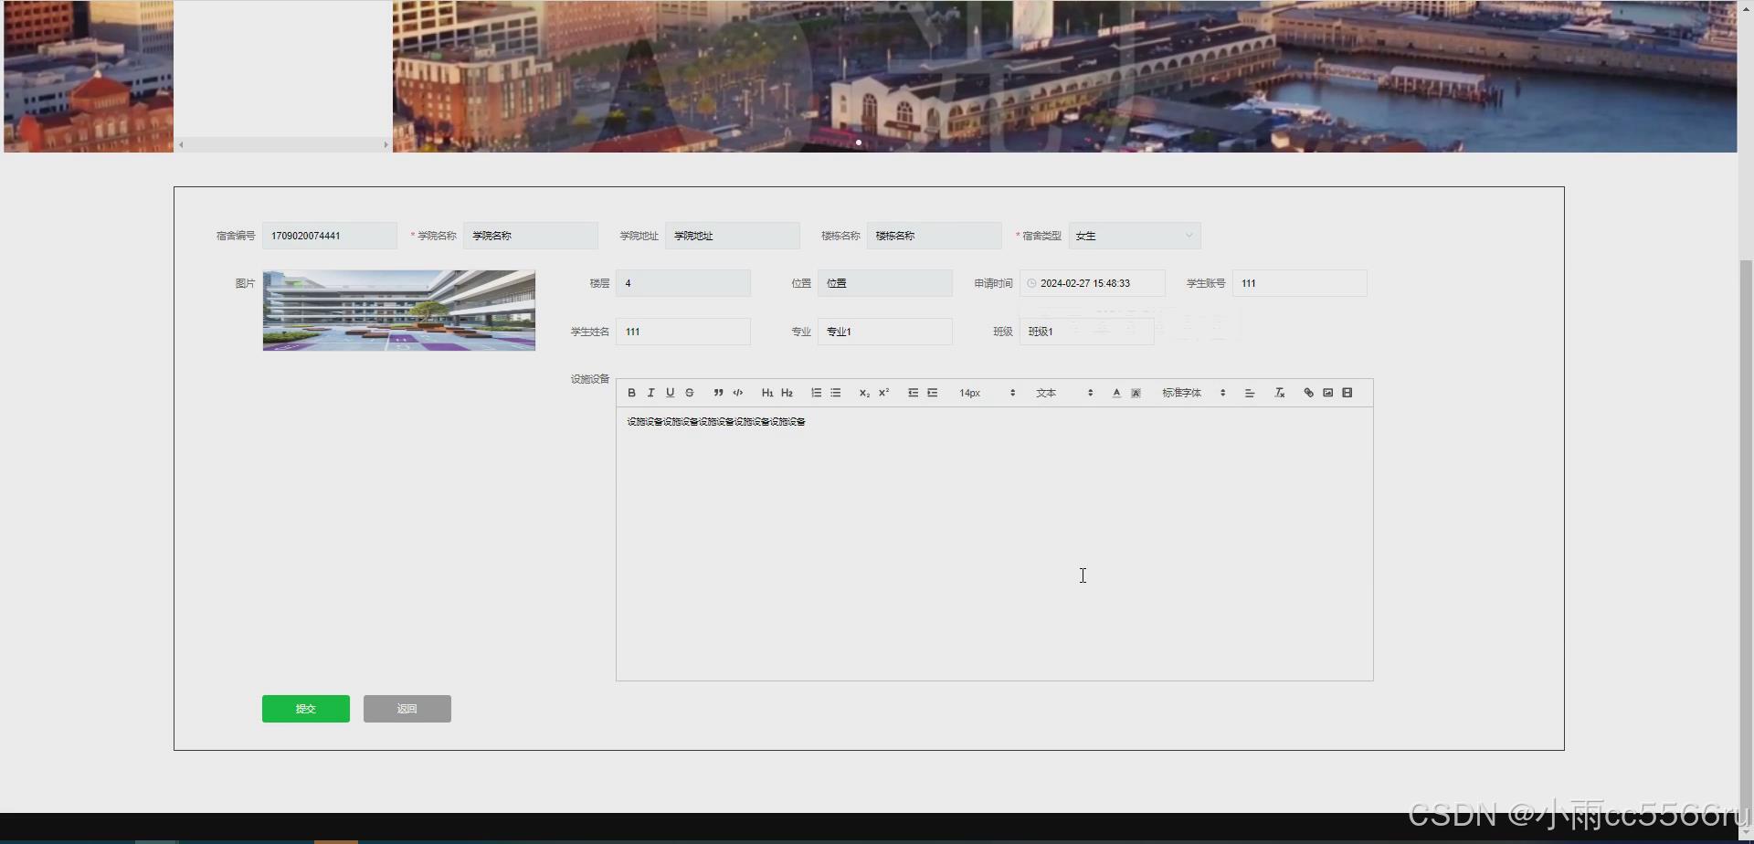1754x844 pixels.
Task: Click the gray 返回 back button
Action: (x=407, y=709)
